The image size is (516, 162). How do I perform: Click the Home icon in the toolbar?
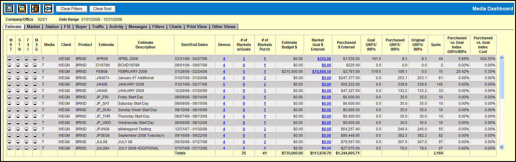click(9, 9)
